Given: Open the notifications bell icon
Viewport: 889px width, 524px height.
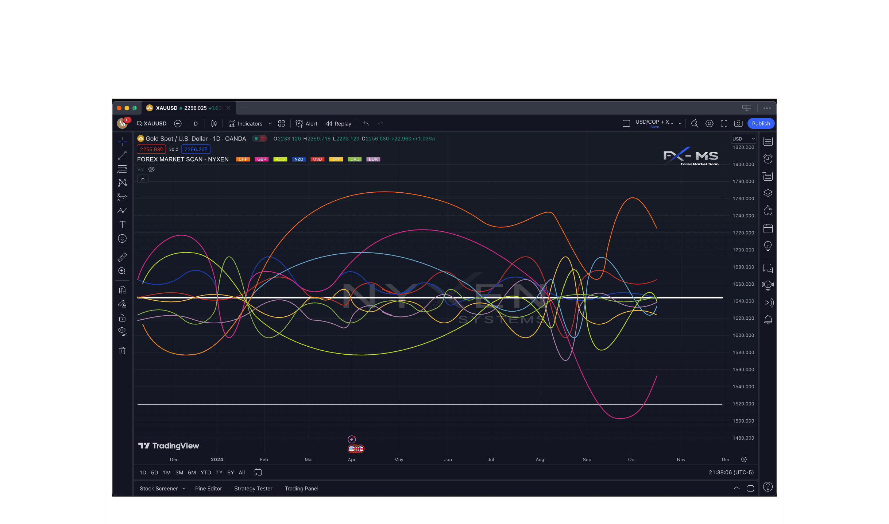Looking at the screenshot, I should click(768, 320).
